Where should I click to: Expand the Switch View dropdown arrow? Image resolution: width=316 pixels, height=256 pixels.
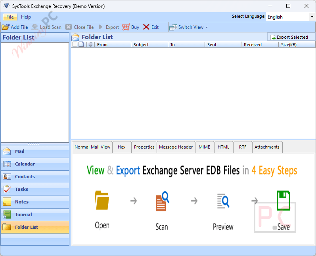(x=207, y=27)
